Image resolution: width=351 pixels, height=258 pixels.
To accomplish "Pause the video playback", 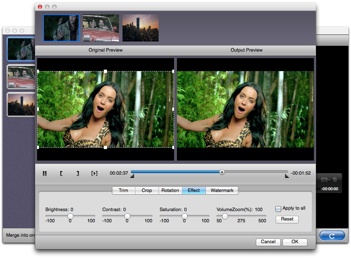I will tap(45, 173).
